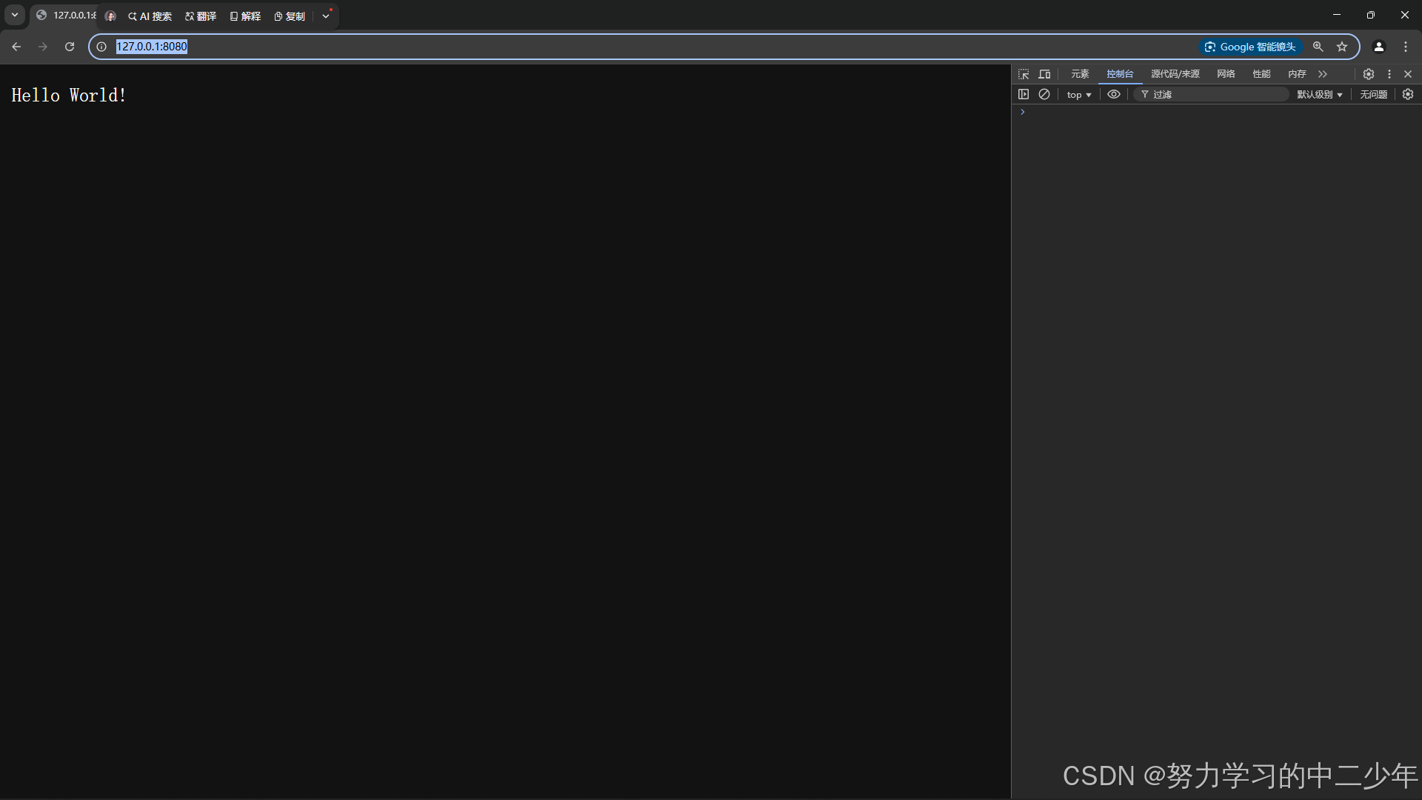The height and width of the screenshot is (800, 1422).
Task: Click Google 智能镜头 lens button
Action: (x=1250, y=47)
